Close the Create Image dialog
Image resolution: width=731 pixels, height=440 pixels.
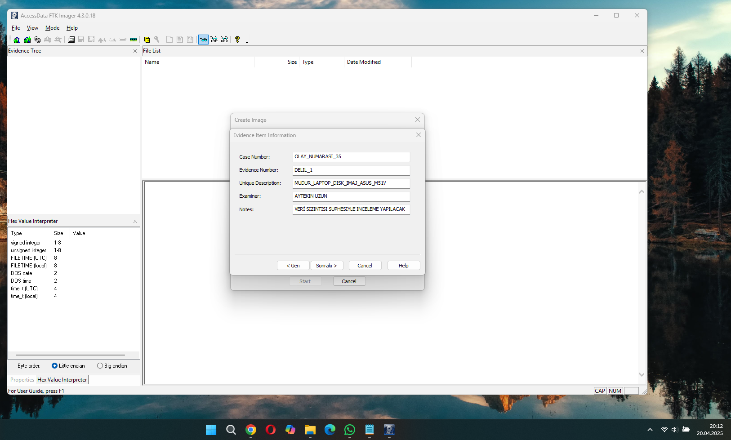click(x=418, y=120)
